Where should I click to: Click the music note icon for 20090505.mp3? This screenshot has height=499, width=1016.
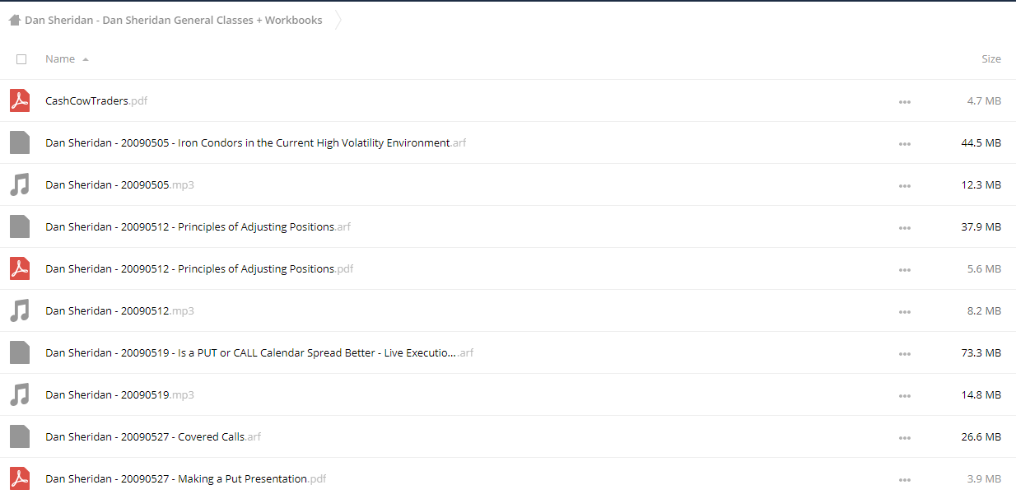(20, 184)
